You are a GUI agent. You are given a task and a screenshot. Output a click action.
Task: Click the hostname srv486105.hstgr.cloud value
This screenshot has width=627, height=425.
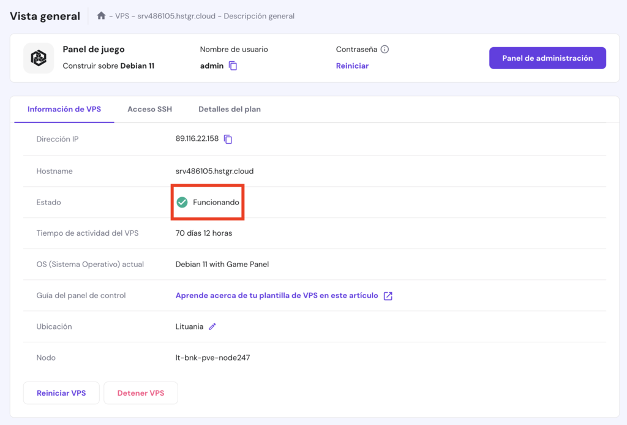pos(214,171)
